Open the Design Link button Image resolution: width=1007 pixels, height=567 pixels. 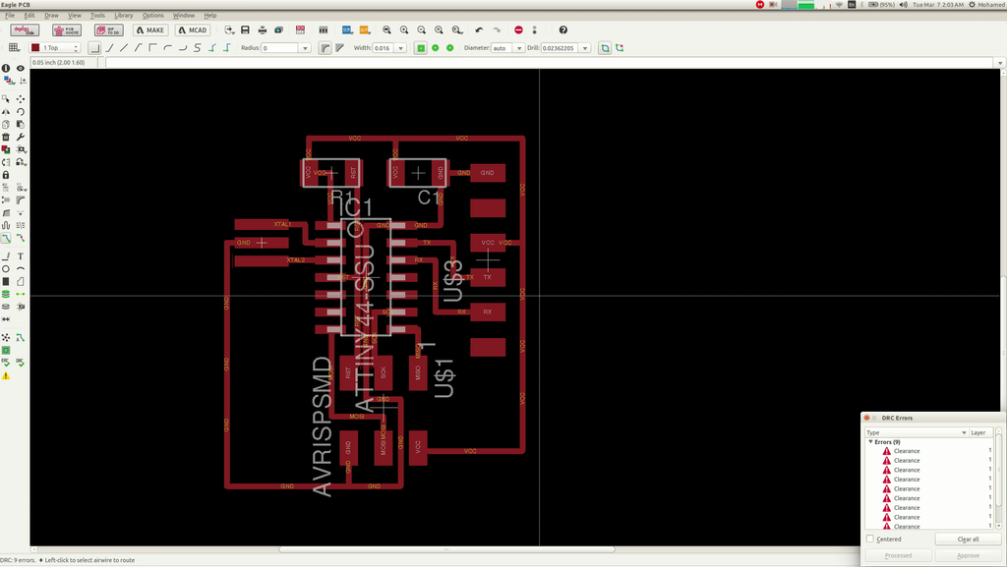(25, 30)
